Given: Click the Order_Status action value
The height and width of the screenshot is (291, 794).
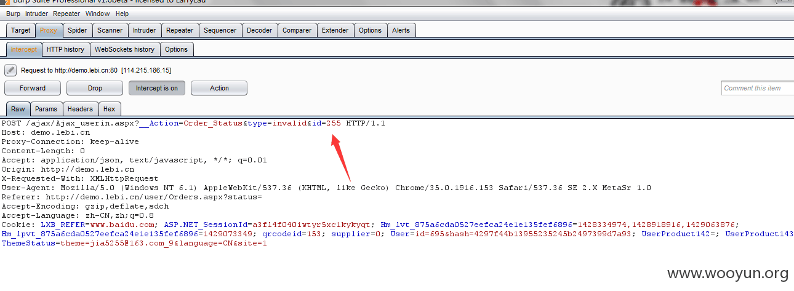Looking at the screenshot, I should (213, 124).
